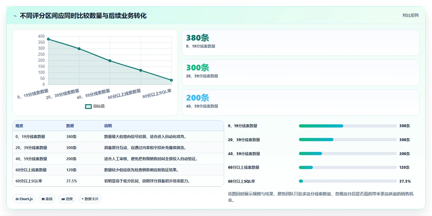
Task: Click the 0，19分线索数量 progress bar
Action: (348, 126)
